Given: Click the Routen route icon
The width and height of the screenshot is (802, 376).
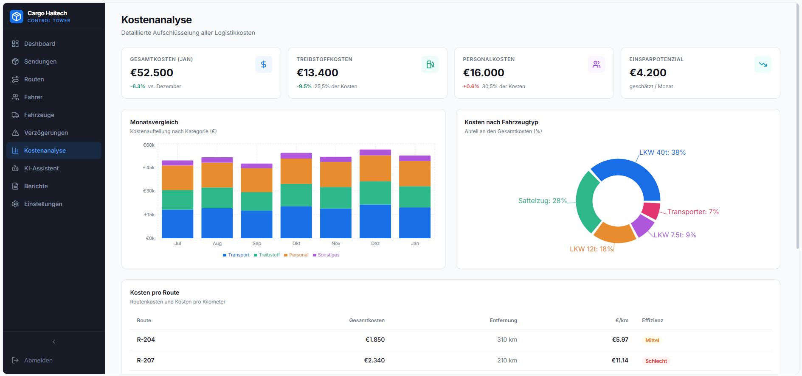Looking at the screenshot, I should 15,79.
